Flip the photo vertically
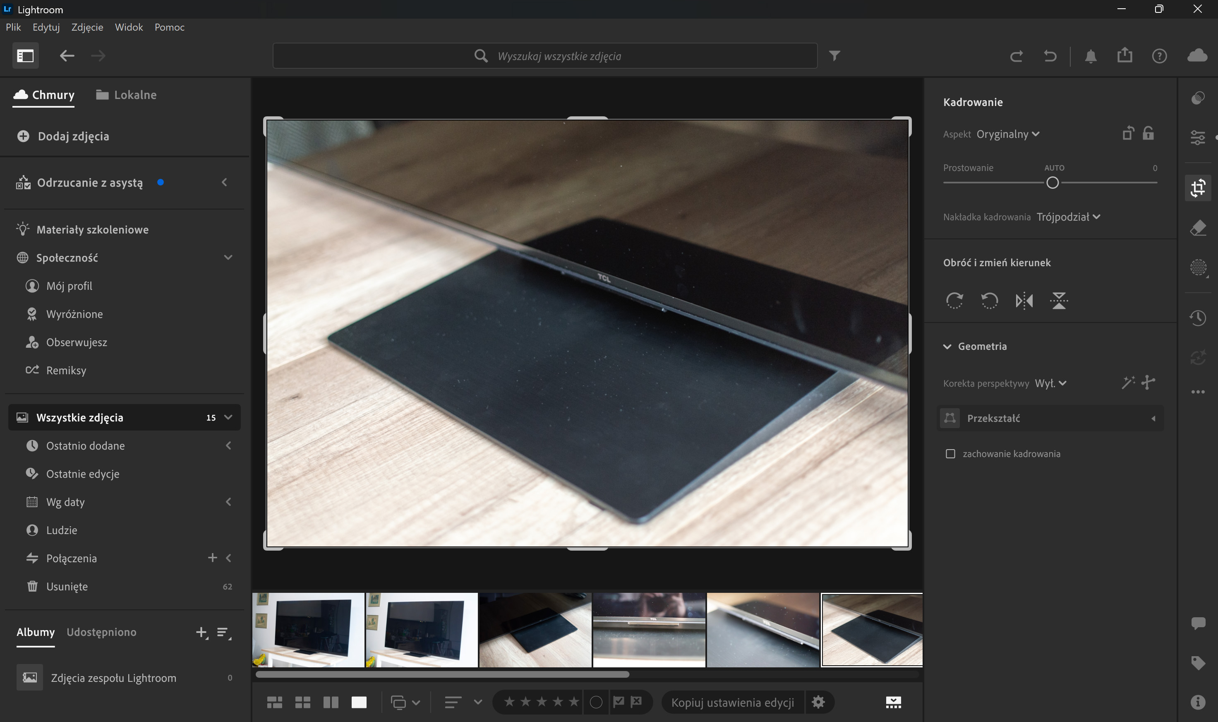Viewport: 1218px width, 722px height. click(1059, 301)
